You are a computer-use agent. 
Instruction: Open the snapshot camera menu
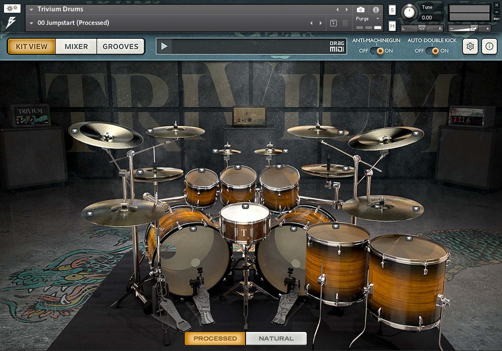pos(360,10)
